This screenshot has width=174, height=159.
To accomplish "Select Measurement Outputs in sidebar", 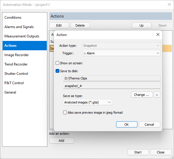I will [x=25, y=36].
